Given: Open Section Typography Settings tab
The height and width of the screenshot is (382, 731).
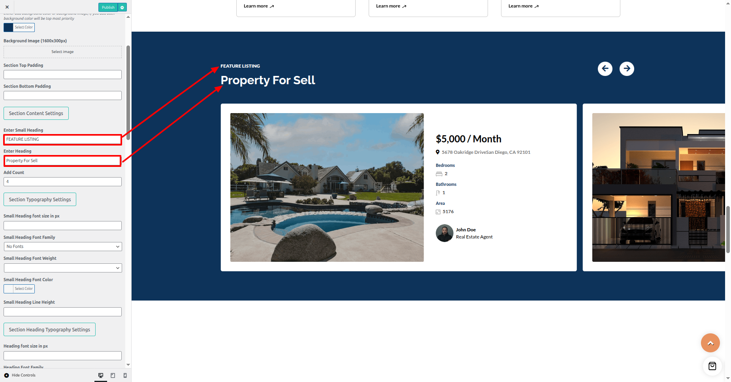Looking at the screenshot, I should (40, 200).
